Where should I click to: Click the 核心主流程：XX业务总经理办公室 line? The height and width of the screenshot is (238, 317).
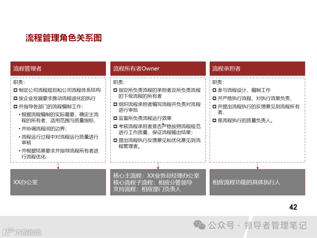coord(156,176)
